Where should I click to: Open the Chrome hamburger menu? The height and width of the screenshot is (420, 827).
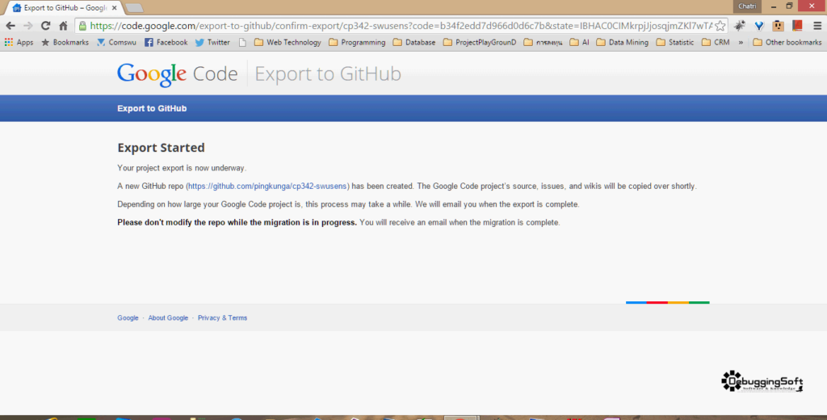pos(817,25)
